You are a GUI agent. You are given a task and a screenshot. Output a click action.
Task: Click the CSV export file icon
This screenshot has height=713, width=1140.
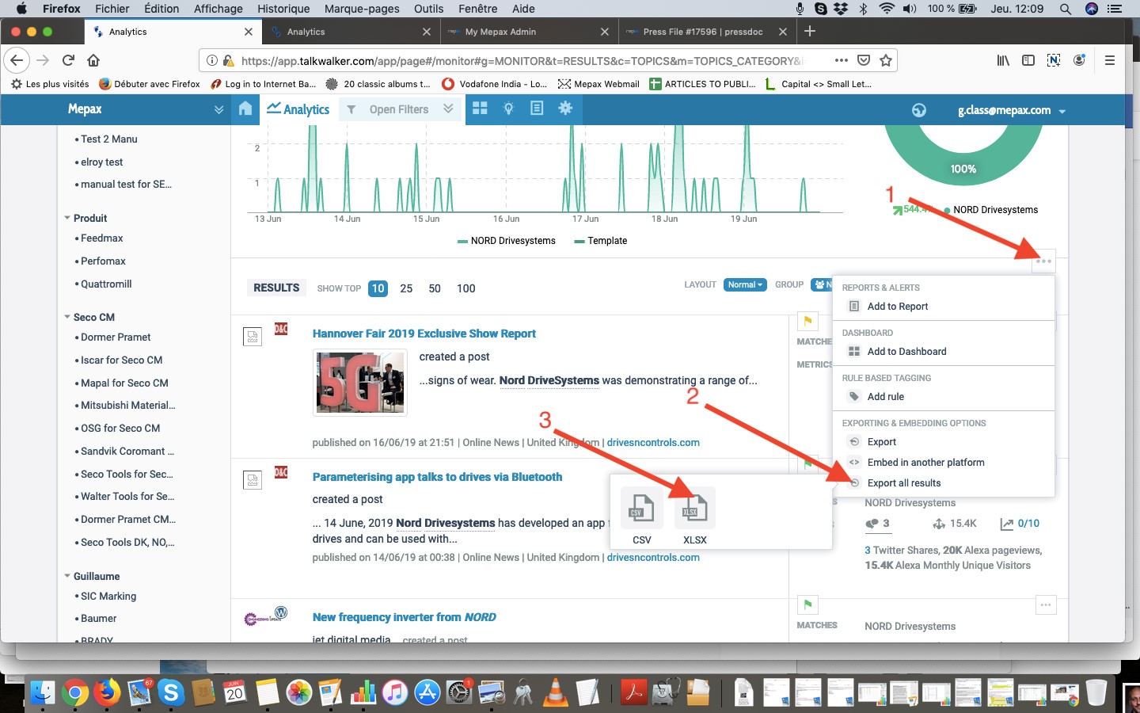641,509
